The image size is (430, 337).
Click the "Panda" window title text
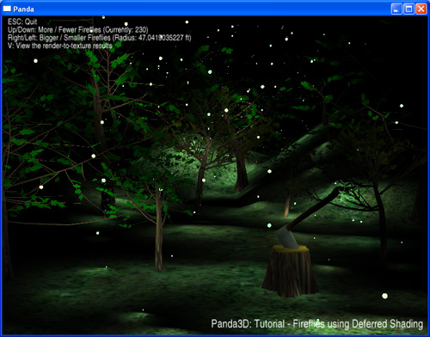[23, 9]
